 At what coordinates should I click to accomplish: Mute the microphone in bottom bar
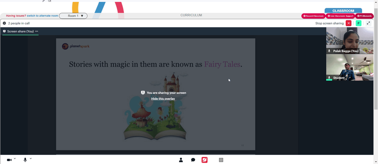point(25,160)
